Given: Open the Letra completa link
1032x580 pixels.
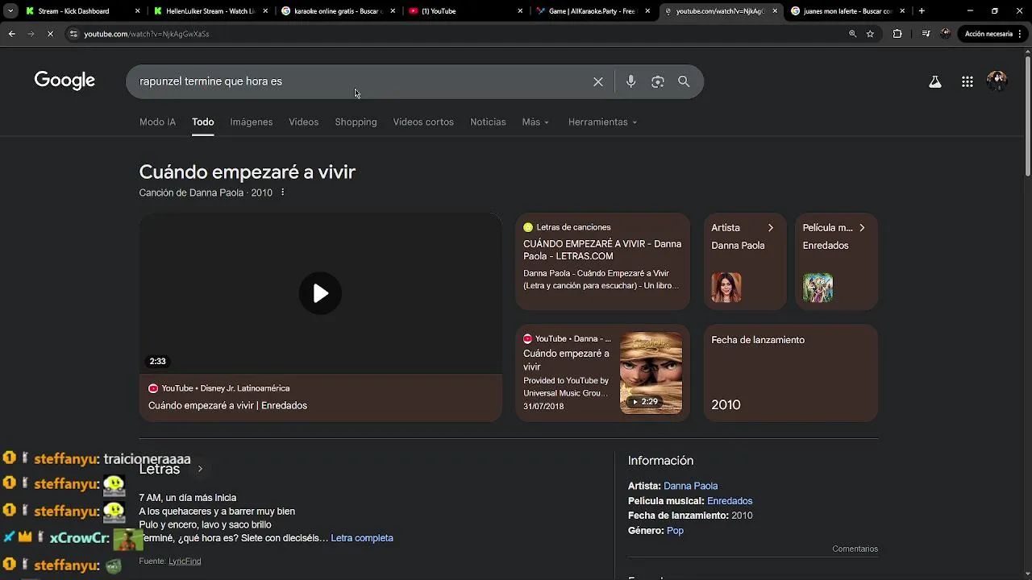Looking at the screenshot, I should (362, 537).
